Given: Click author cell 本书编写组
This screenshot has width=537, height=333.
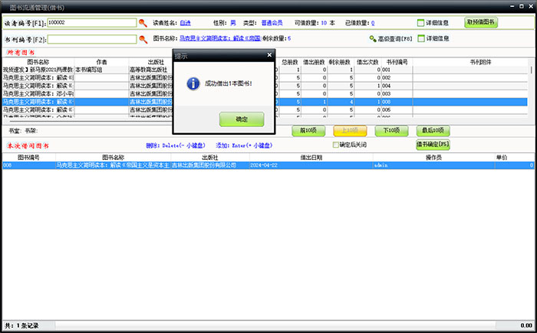Looking at the screenshot, I should (101, 70).
